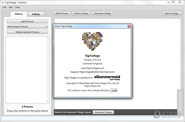Click Generate Collage in the top toolbar
Viewport: 185px width, 122px height.
[x=102, y=13]
